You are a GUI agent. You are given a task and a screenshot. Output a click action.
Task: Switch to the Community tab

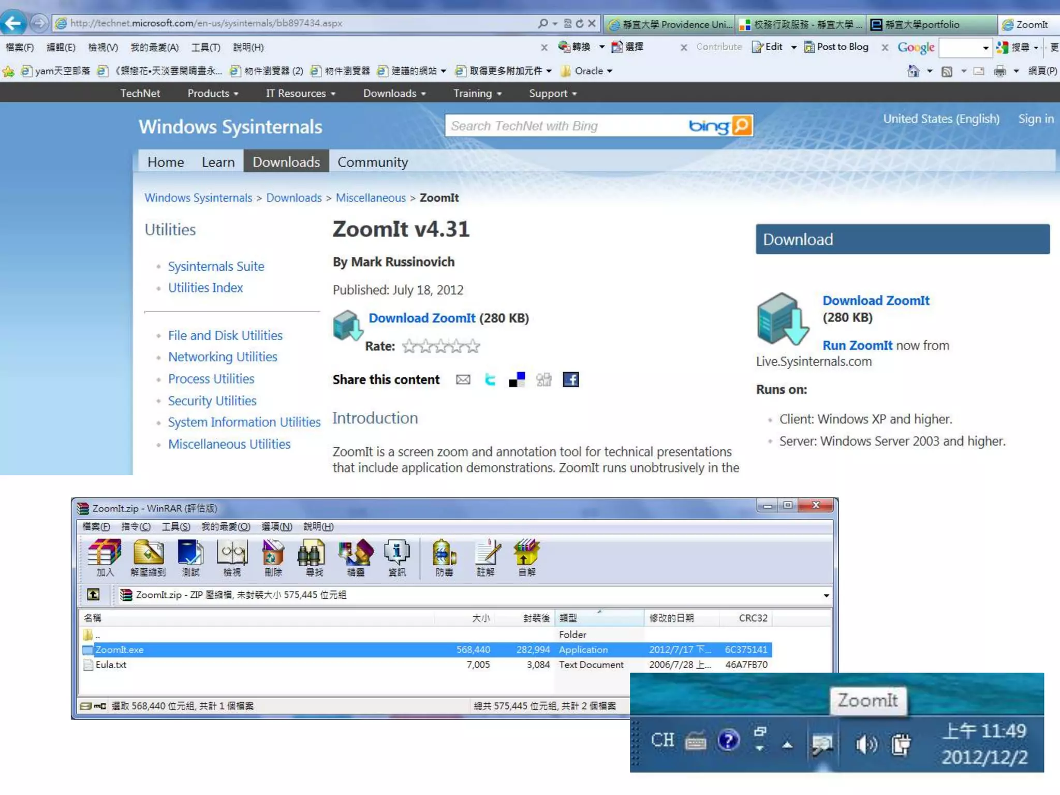(x=373, y=162)
